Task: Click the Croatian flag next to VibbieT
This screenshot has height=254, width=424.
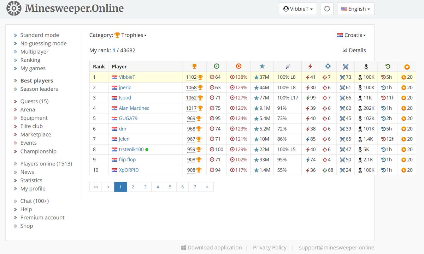Action: tap(114, 77)
